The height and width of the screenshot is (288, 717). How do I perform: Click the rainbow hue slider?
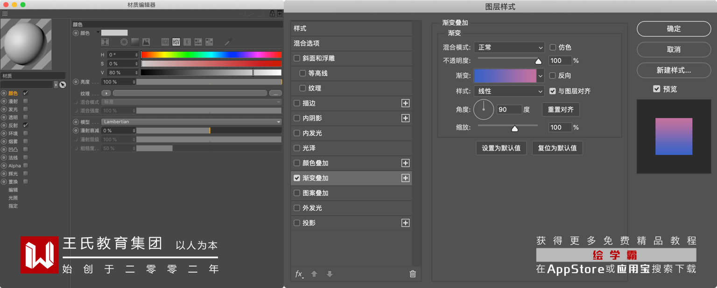tap(211, 55)
